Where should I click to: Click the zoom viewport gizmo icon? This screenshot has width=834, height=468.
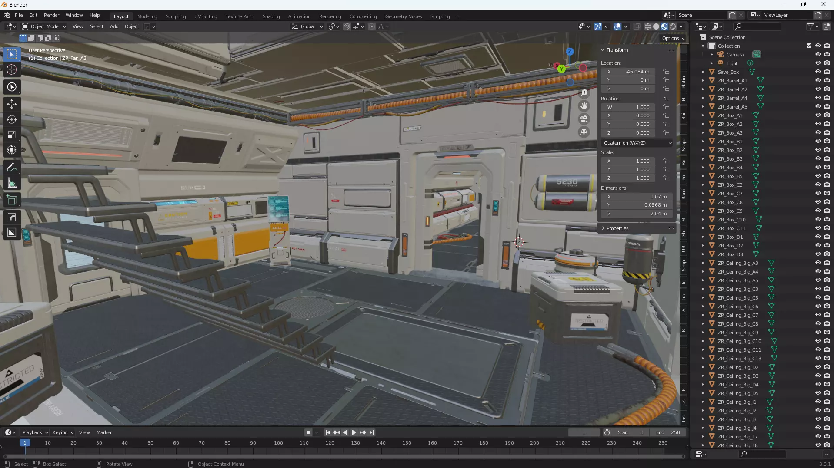point(584,93)
